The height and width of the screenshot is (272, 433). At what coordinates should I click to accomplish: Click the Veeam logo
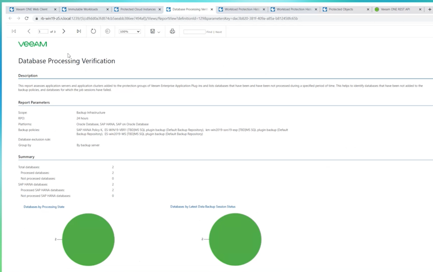33,44
